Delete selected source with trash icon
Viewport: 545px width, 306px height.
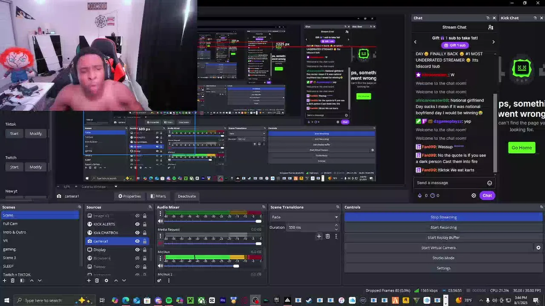point(97,280)
